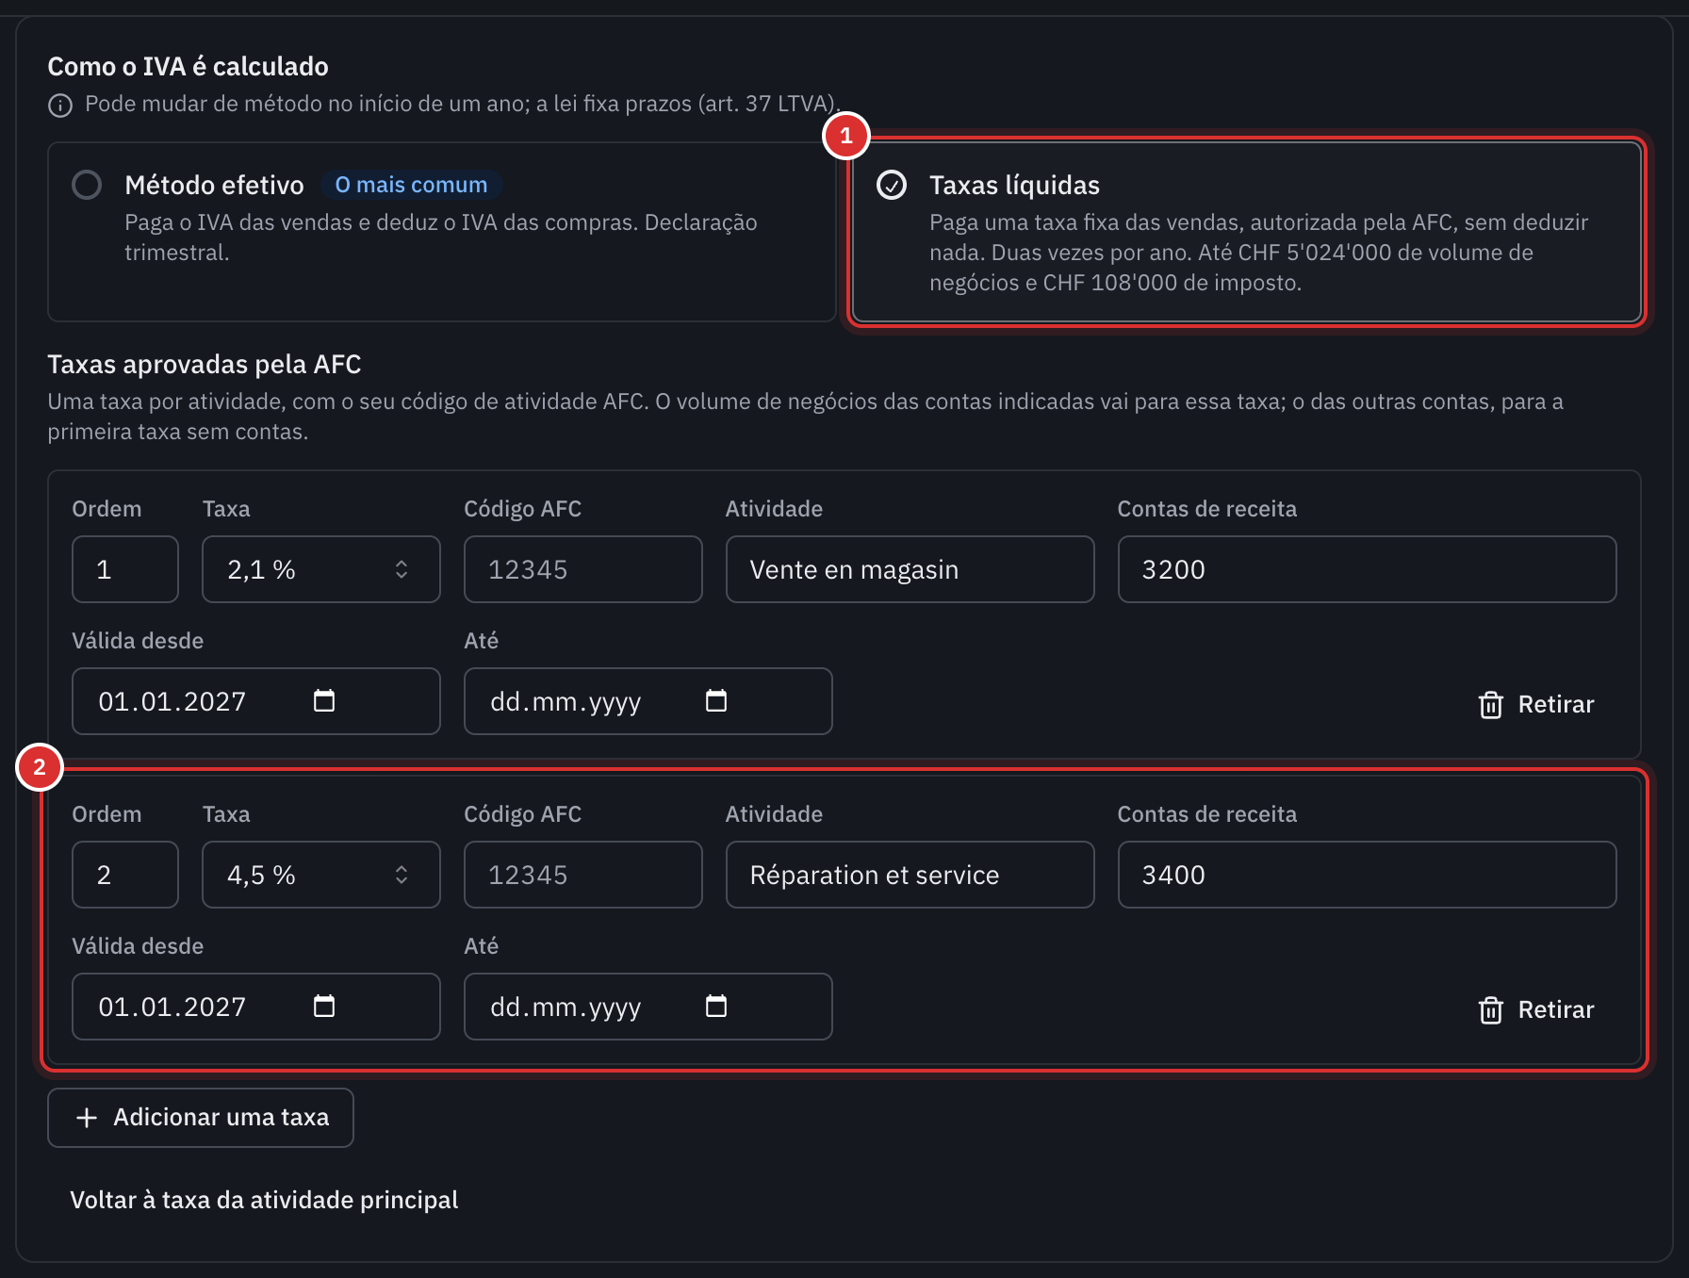Edit the Ordem field containing 1
Screen dimensions: 1689x1278
click(x=125, y=569)
